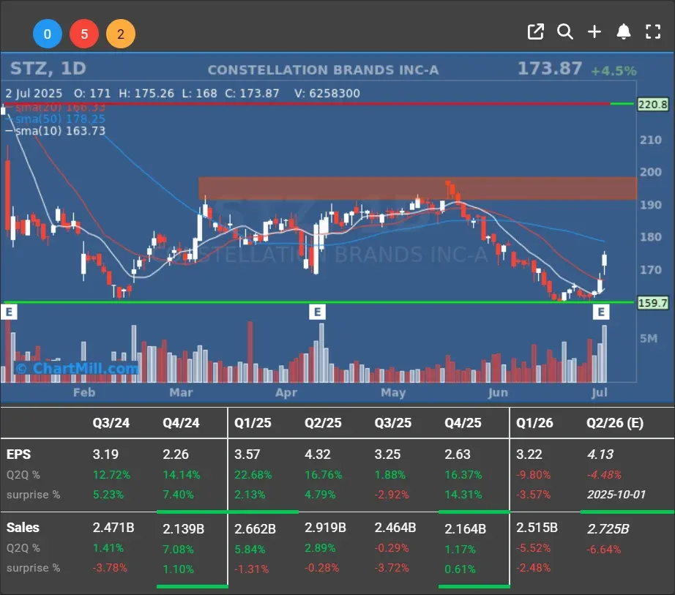
Task: Click the Q3/24 column header
Action: click(111, 423)
